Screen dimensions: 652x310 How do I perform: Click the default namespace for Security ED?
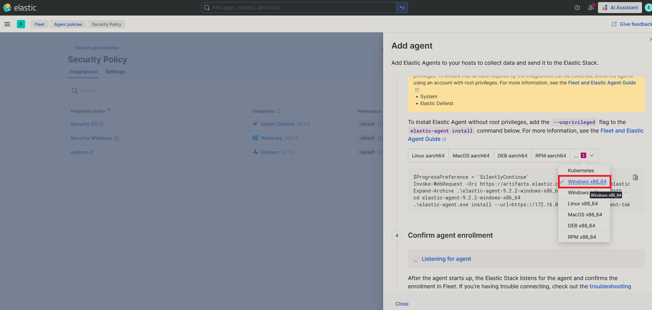pos(367,124)
